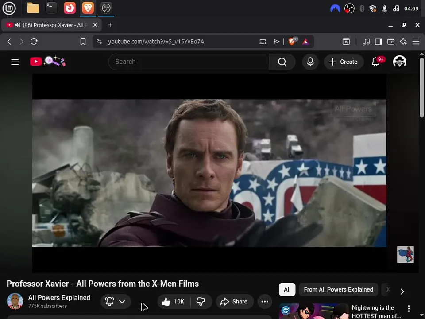
Task: Open OBS Studio from the panel launcher
Action: click(x=106, y=8)
